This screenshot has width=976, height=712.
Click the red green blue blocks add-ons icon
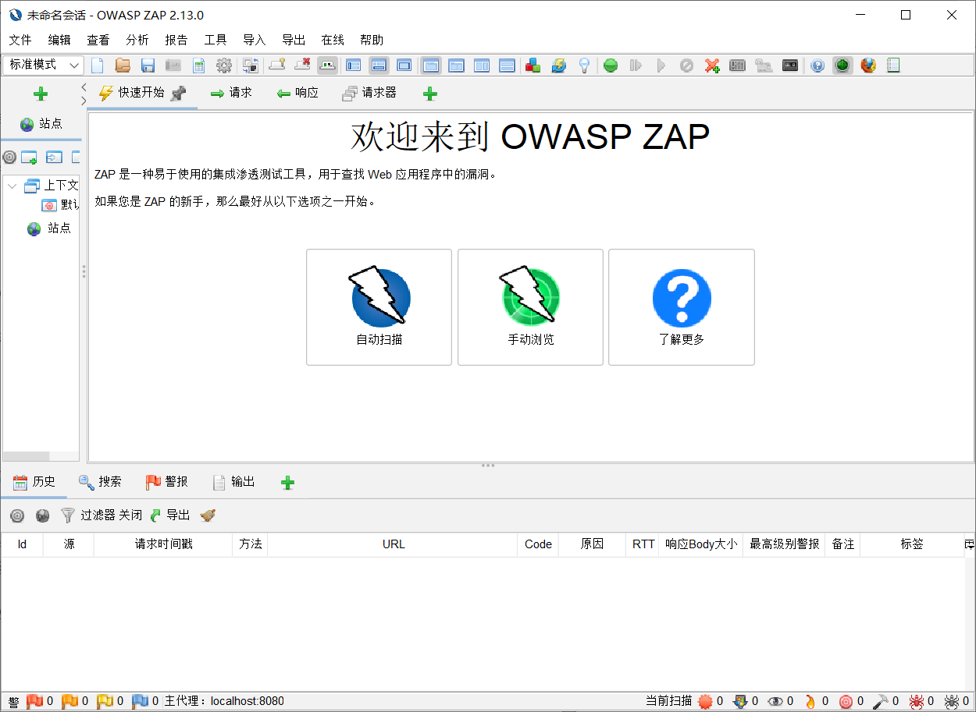(533, 66)
